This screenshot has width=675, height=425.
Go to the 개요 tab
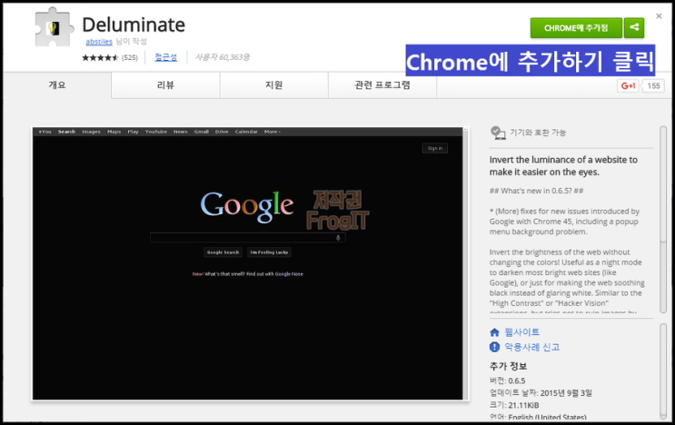click(x=56, y=85)
